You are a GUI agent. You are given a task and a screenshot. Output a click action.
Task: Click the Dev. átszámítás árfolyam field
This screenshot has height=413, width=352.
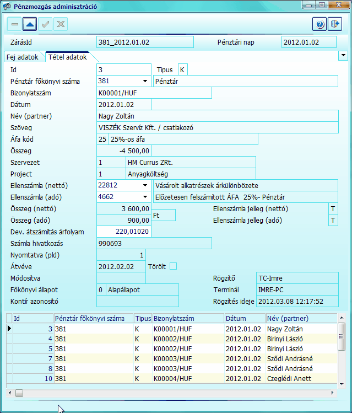click(x=124, y=232)
